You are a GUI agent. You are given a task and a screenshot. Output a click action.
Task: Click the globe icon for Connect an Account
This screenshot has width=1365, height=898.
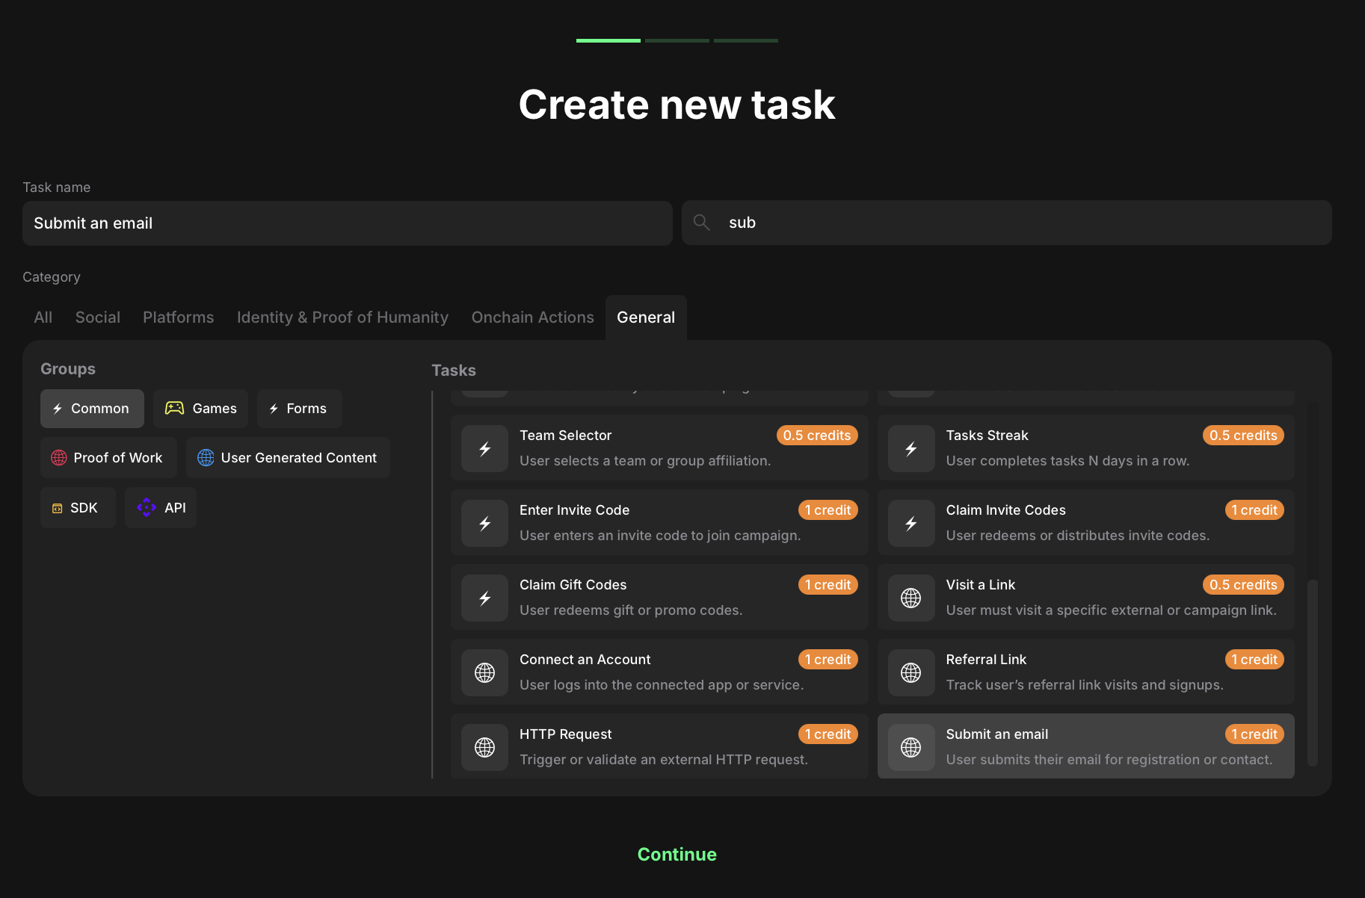(x=484, y=672)
